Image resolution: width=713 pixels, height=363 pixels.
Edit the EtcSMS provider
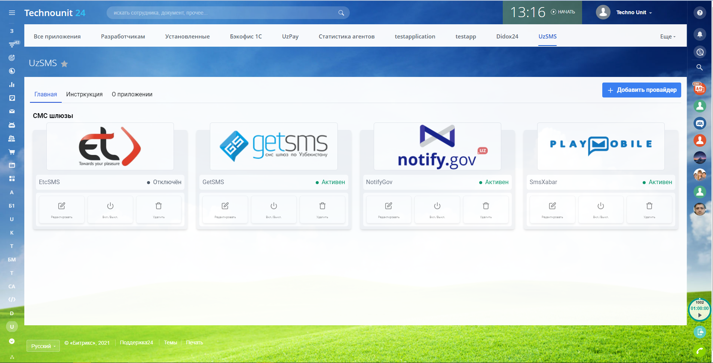point(62,210)
